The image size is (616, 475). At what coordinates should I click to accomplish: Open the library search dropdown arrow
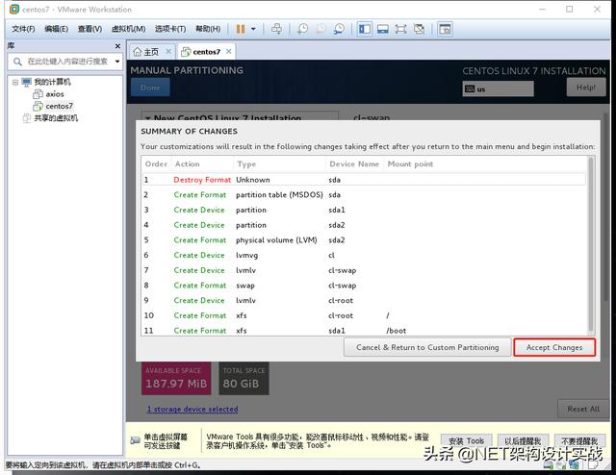[117, 62]
